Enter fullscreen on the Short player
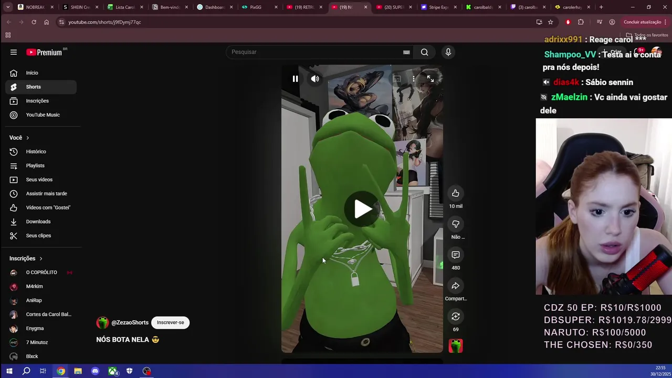The width and height of the screenshot is (672, 378). pyautogui.click(x=430, y=79)
